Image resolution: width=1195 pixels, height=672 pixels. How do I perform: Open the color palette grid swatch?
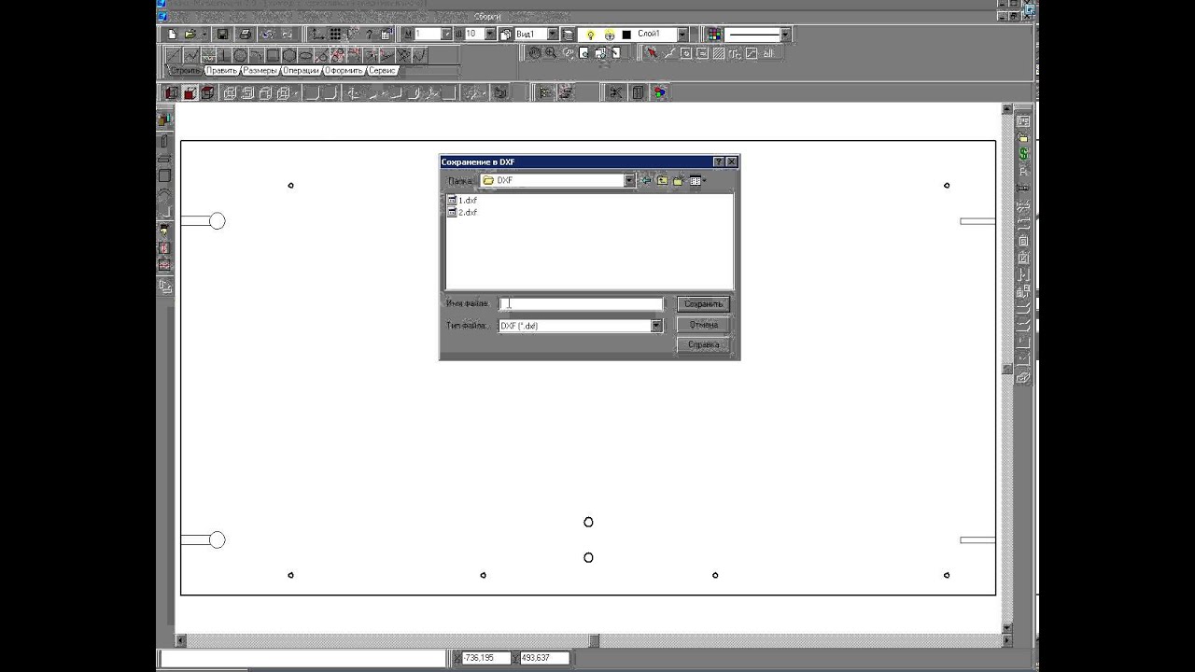714,34
